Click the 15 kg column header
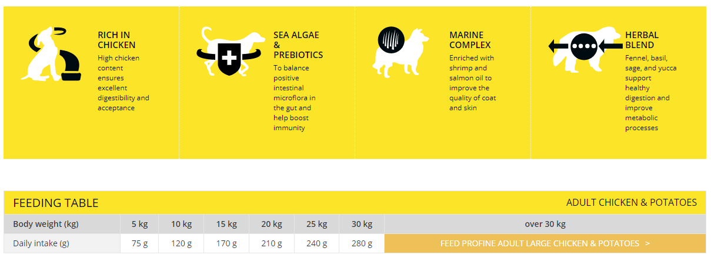 coord(226,224)
